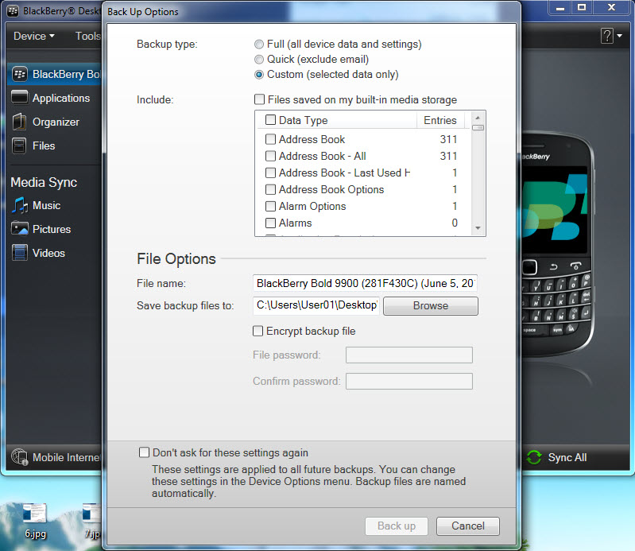Open Pictures sync via its photo icon
635x551 pixels.
point(19,228)
